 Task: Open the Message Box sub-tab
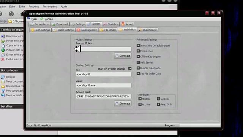pos(87,30)
